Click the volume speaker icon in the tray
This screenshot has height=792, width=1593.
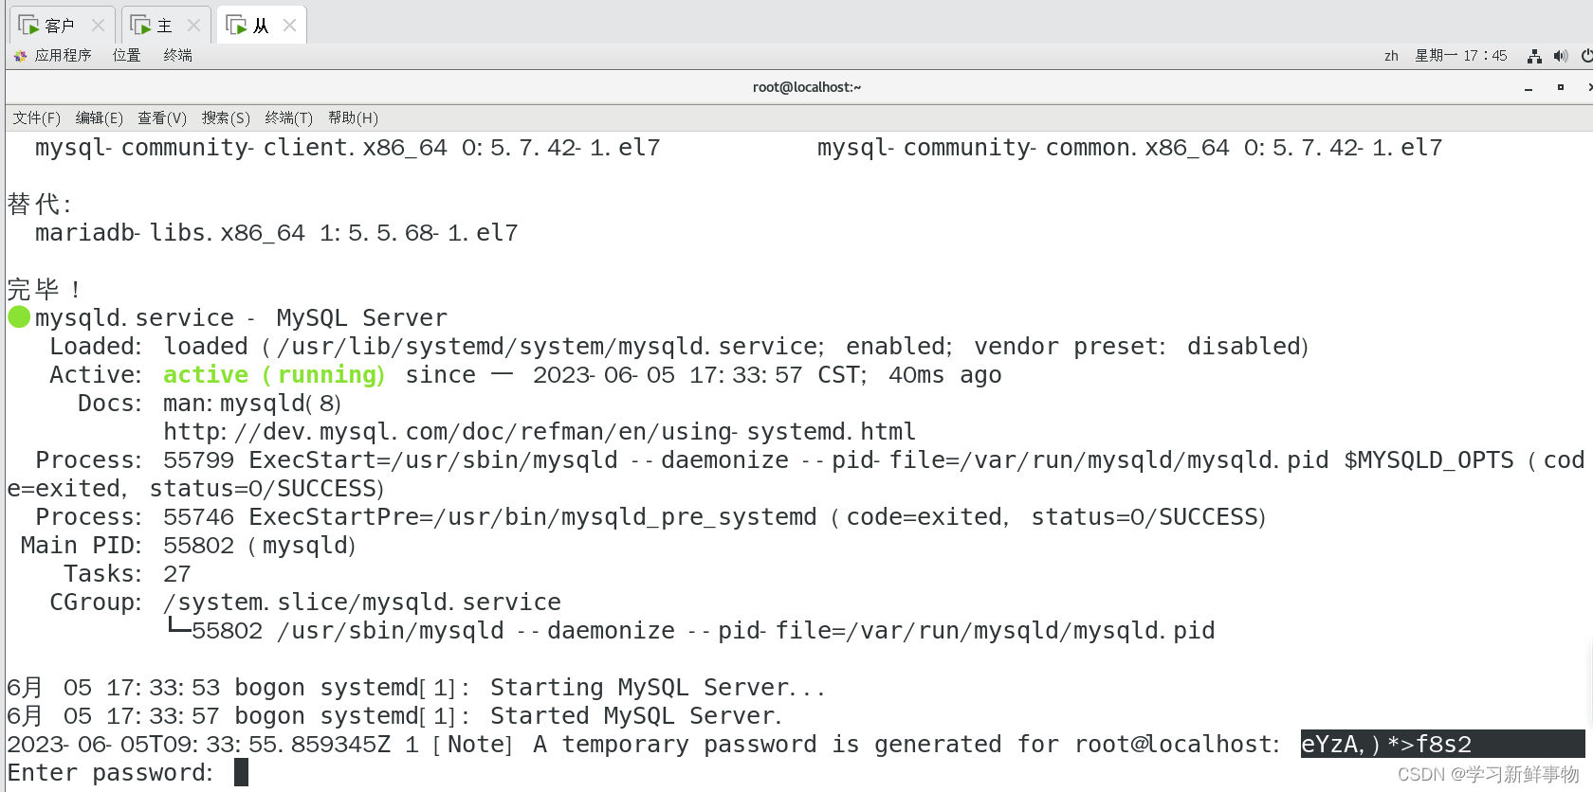1561,56
